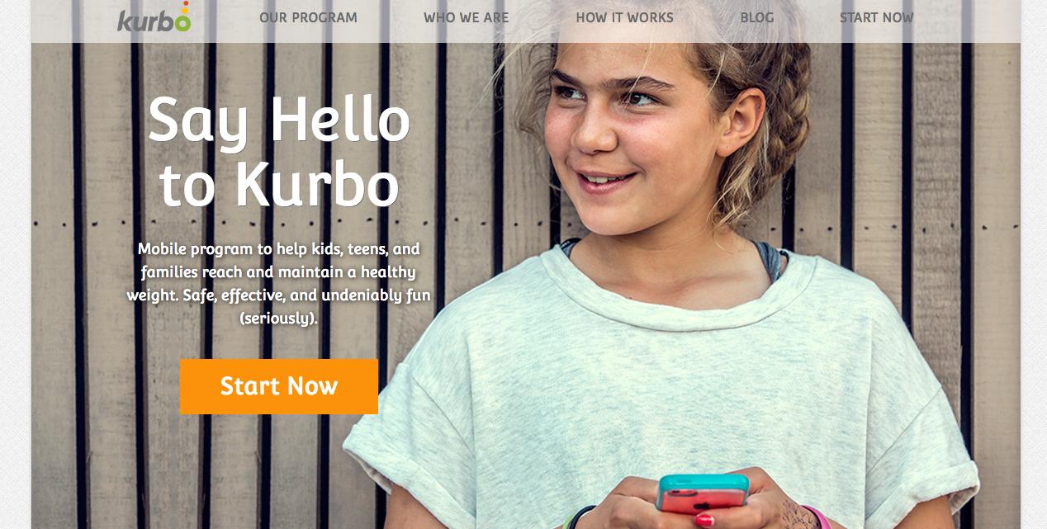Go to the Who We Are section

[x=466, y=17]
